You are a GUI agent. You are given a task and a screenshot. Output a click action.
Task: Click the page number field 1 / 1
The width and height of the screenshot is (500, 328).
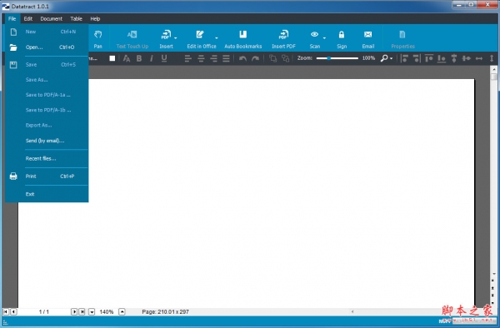43,311
